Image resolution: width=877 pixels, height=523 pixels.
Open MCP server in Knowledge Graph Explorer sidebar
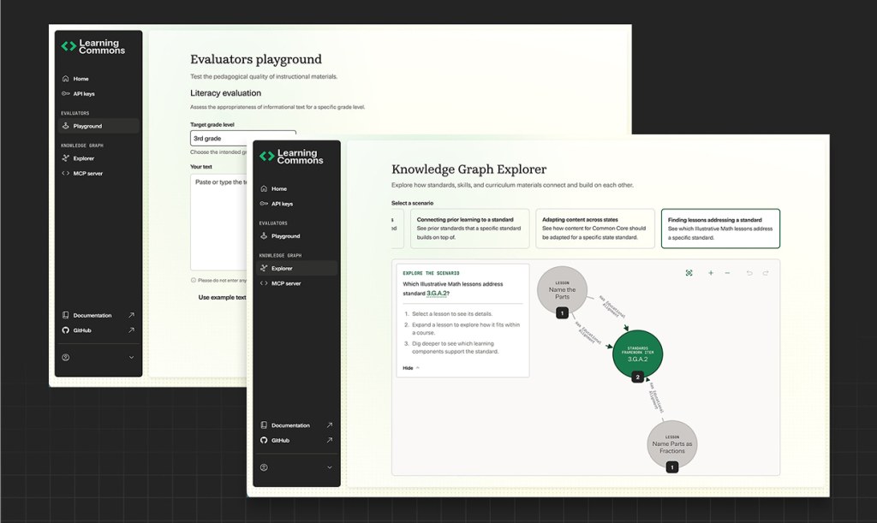pyautogui.click(x=296, y=283)
